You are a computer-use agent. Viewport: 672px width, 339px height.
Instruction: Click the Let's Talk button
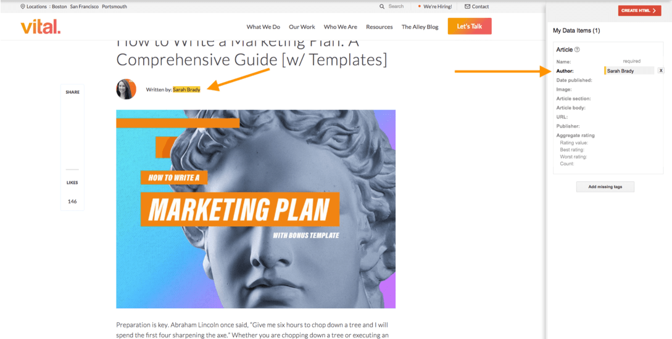[x=470, y=26]
